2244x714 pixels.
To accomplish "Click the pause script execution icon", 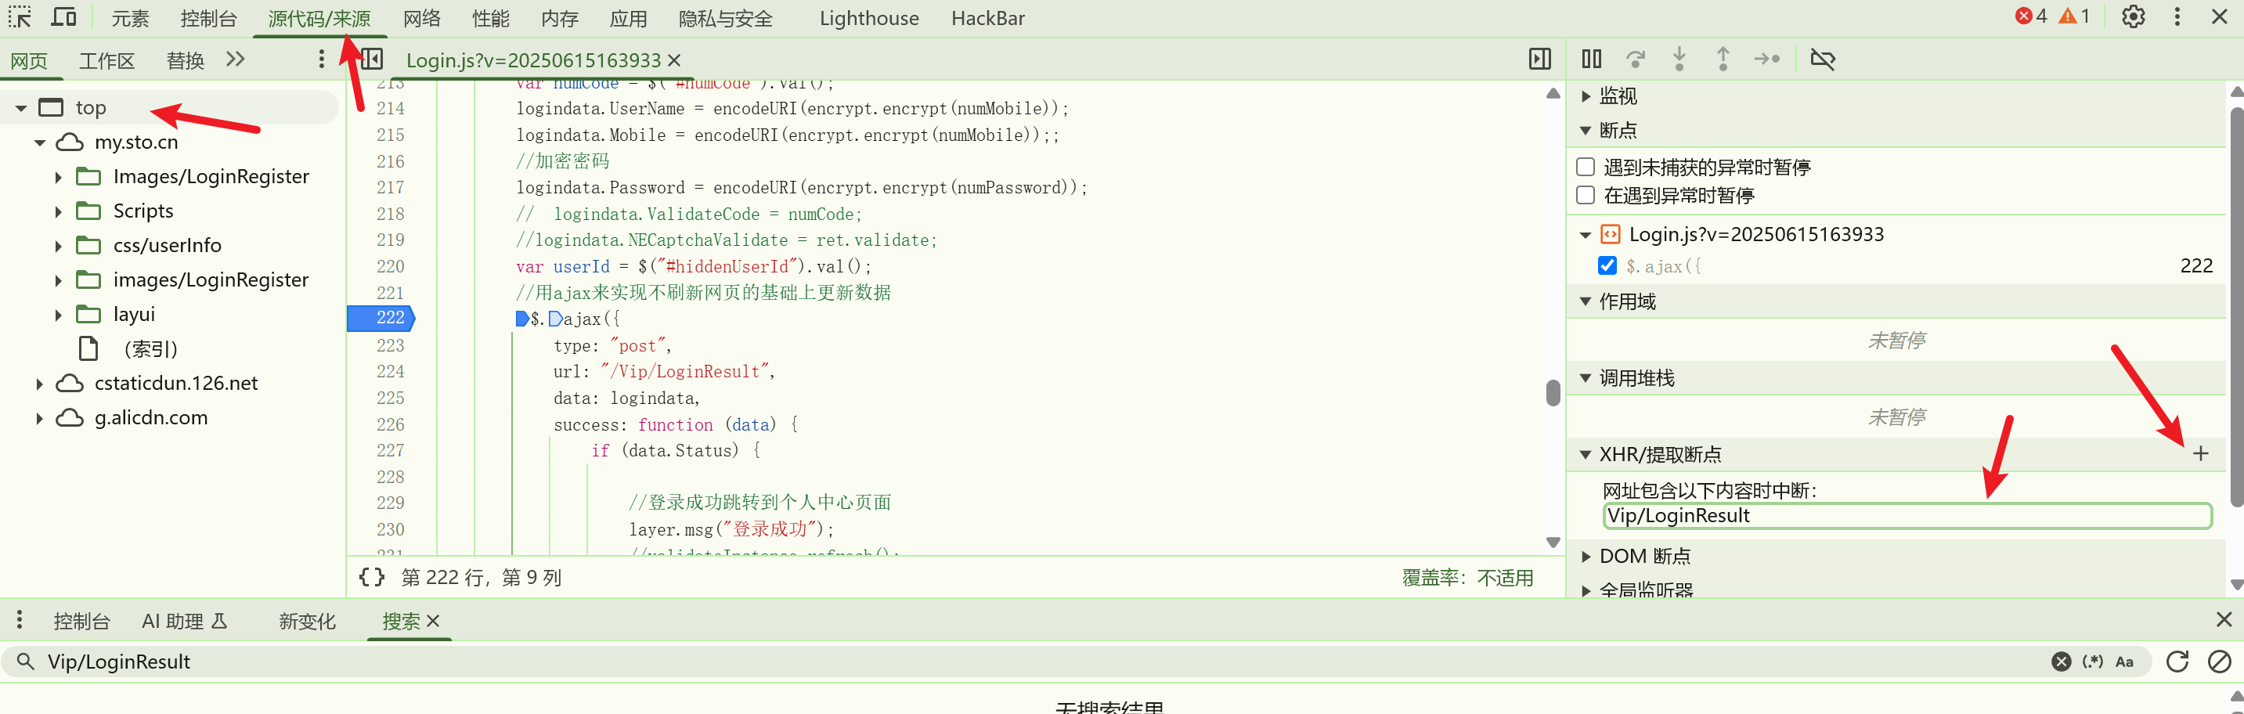I will (x=1591, y=59).
